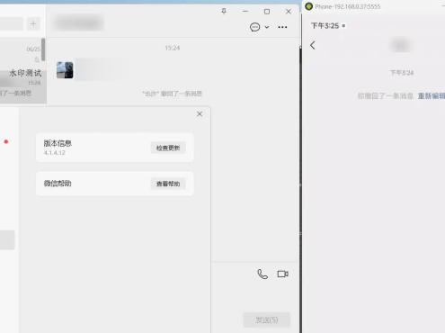The width and height of the screenshot is (445, 333).
Task: Click the 发送(S) send button
Action: tap(267, 319)
